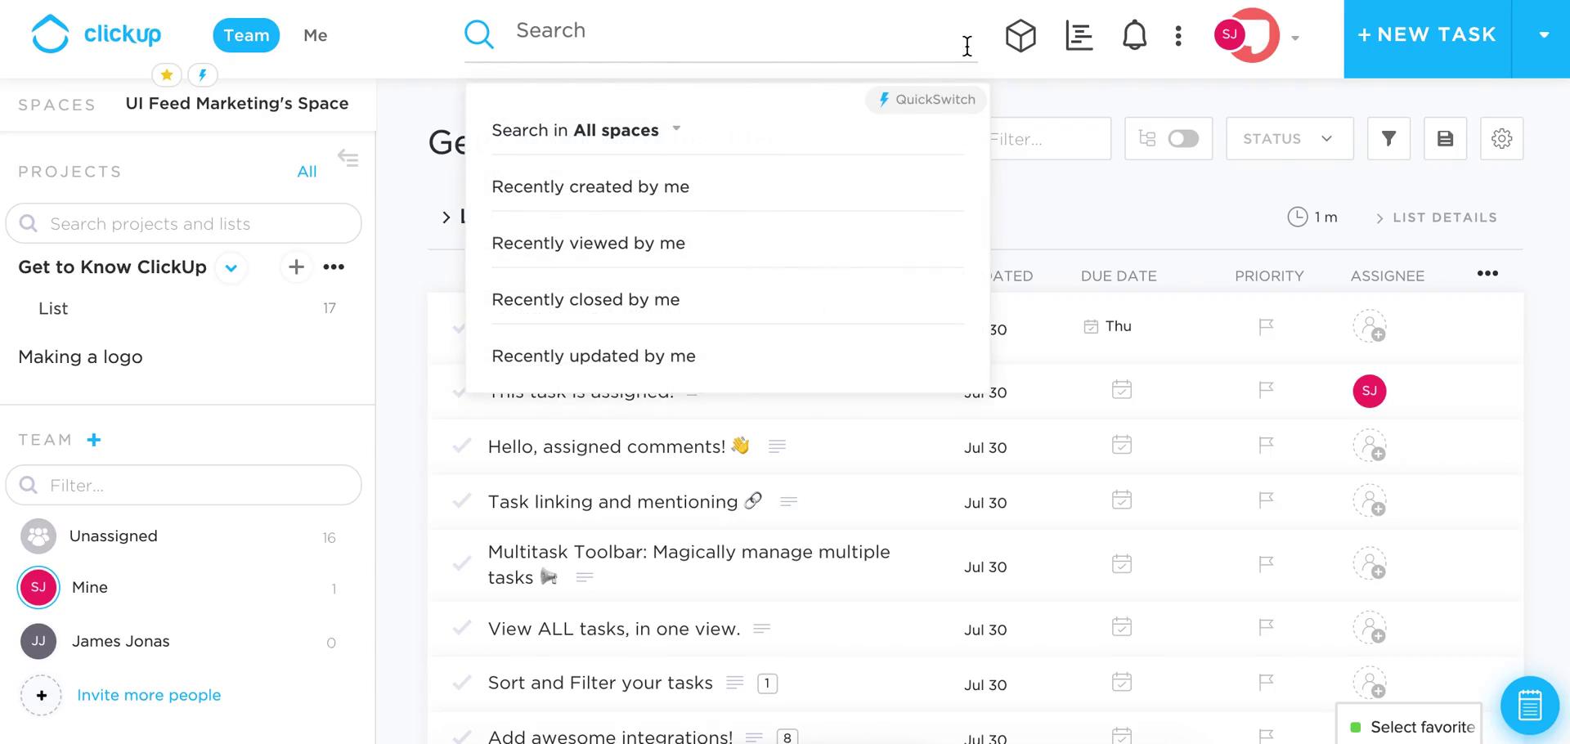
Task: Open the STATUS dropdown
Action: (x=1290, y=138)
